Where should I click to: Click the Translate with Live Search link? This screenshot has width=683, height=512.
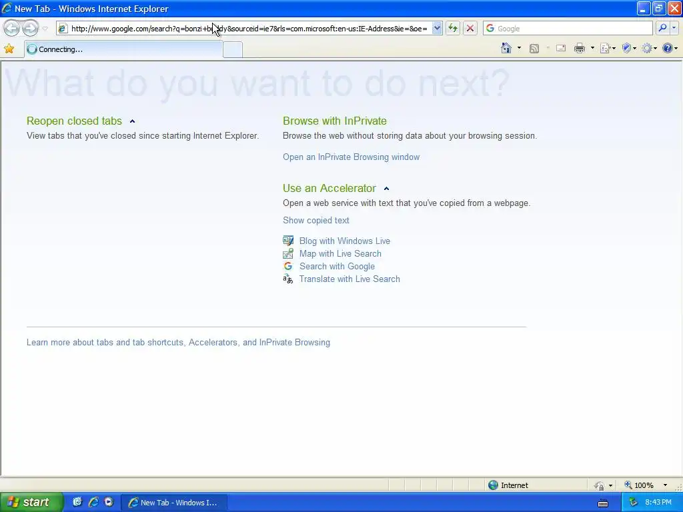[x=350, y=279]
